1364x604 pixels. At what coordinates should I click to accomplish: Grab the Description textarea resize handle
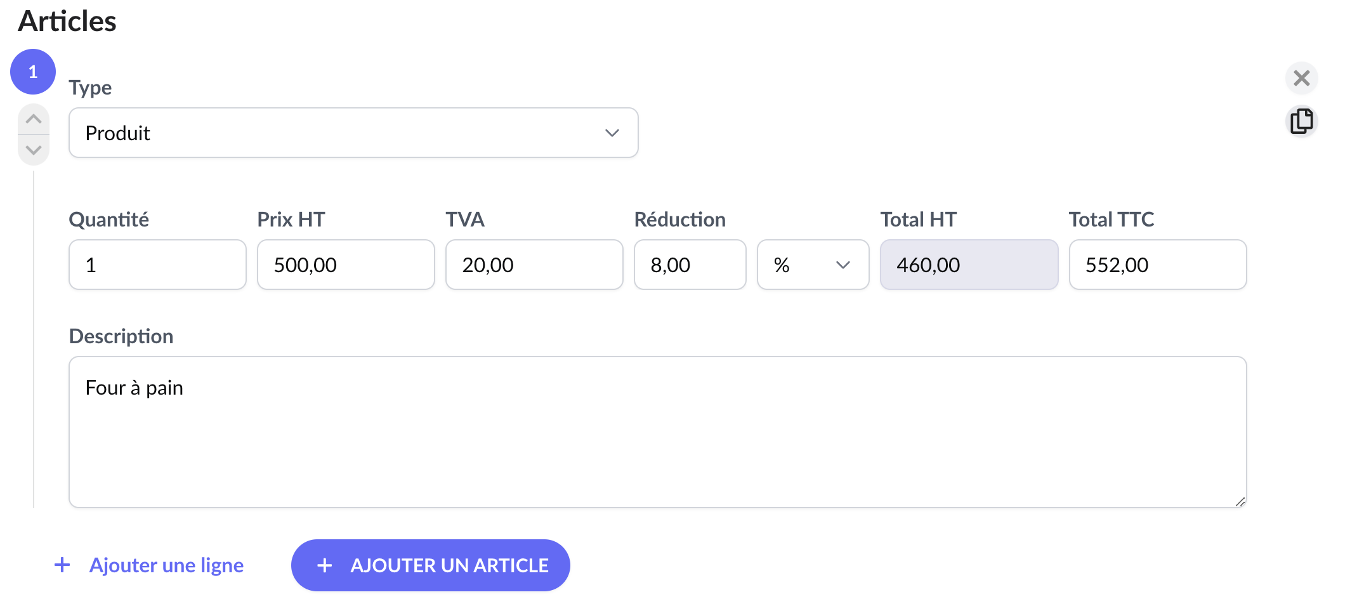pyautogui.click(x=1240, y=501)
